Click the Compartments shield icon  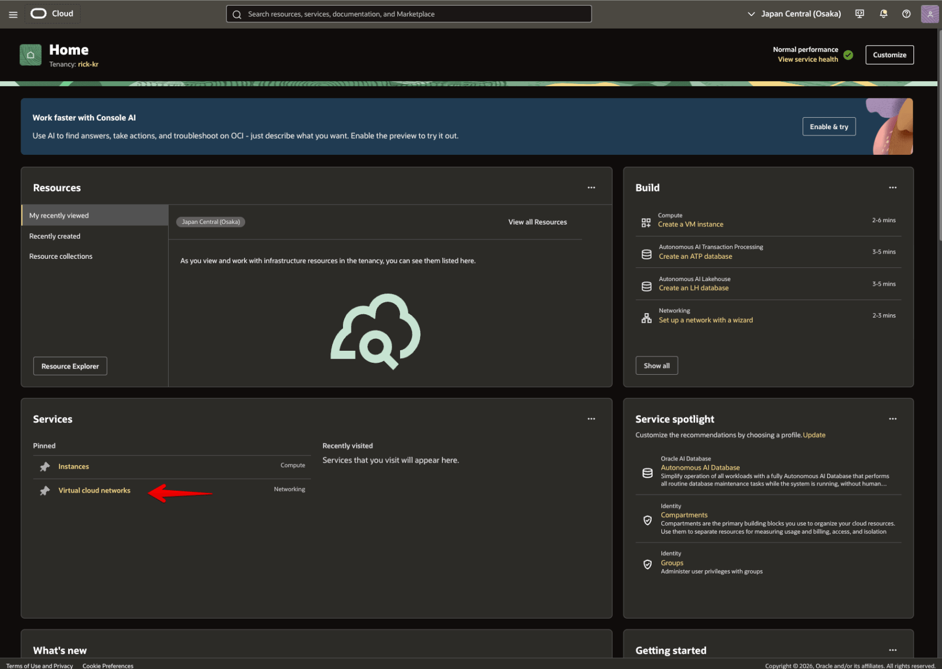point(648,520)
